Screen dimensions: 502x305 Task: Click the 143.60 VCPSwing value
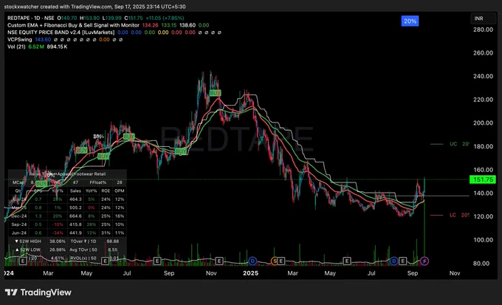click(x=43, y=39)
